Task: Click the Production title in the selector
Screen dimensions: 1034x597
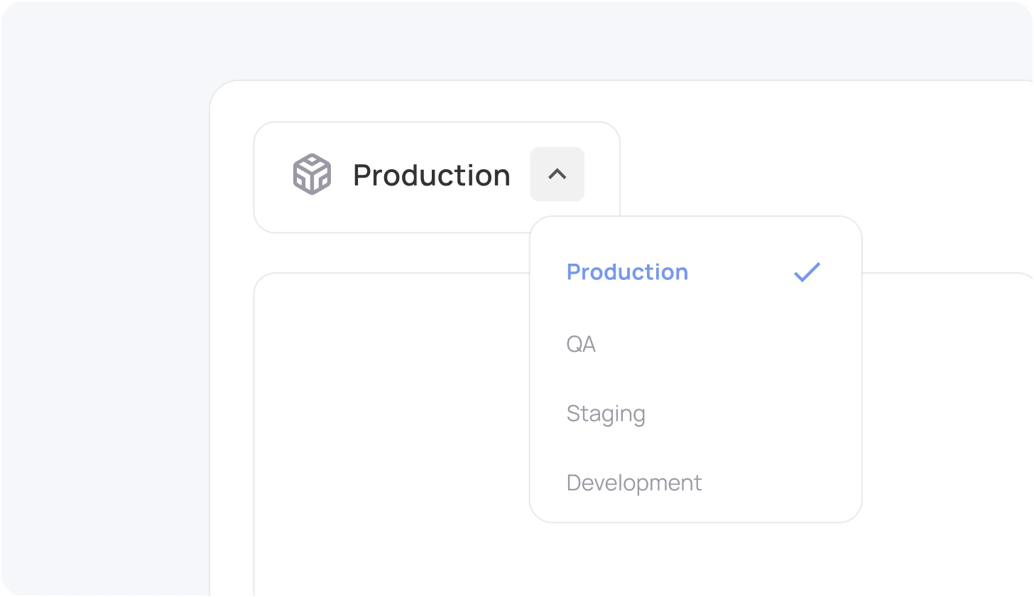Action: [x=431, y=175]
